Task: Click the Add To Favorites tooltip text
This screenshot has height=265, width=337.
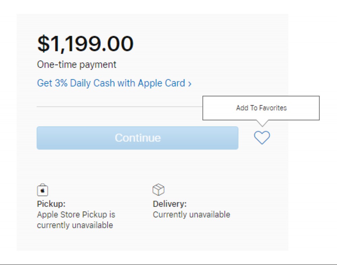Action: [262, 108]
